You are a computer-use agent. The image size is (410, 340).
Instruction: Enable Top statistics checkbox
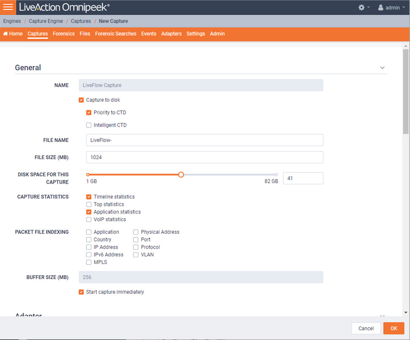click(x=89, y=204)
